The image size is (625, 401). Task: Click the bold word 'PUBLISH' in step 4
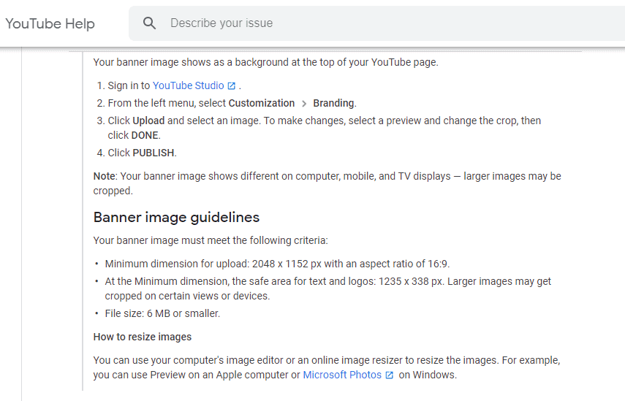coord(154,153)
